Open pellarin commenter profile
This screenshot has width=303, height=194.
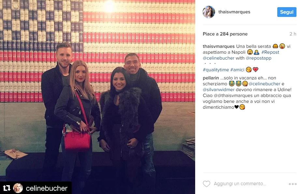click(211, 78)
